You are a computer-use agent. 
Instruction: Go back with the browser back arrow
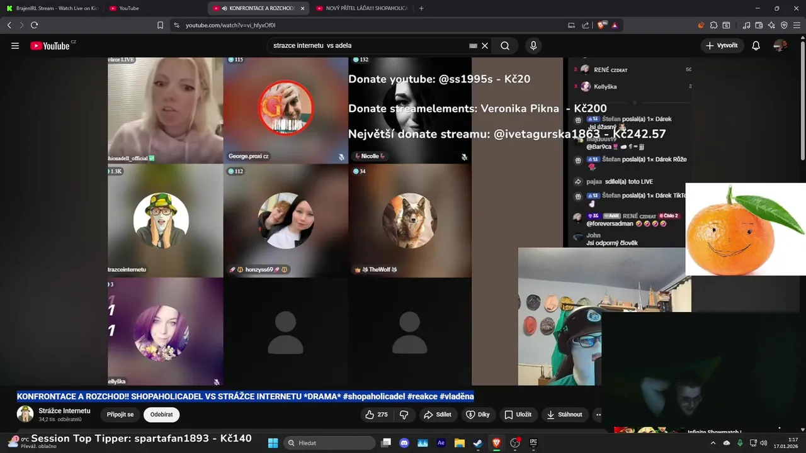9,25
